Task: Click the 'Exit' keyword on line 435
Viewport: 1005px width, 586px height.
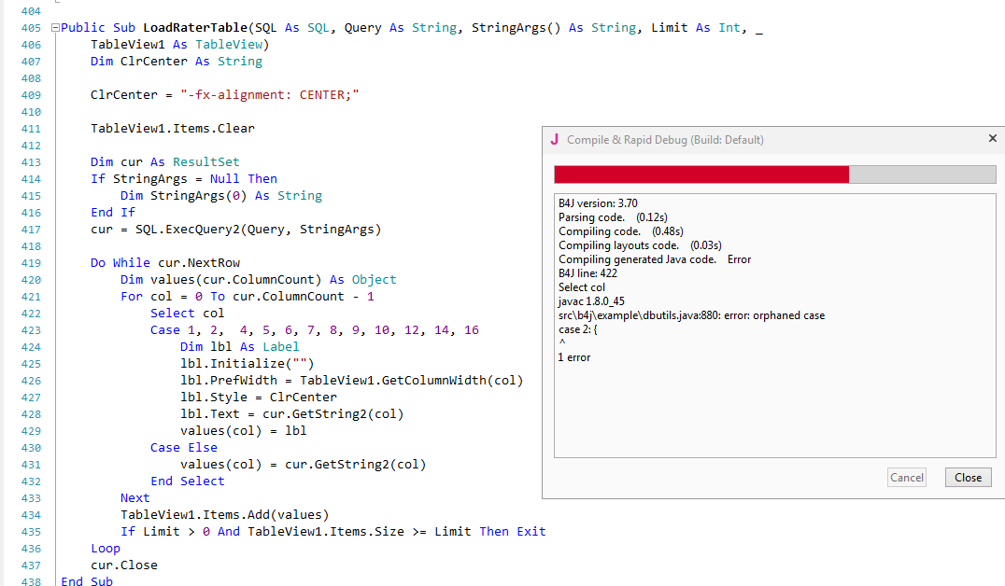Action: pos(531,532)
